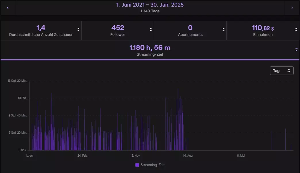This screenshot has height=173, width=300.
Task: Switch to the Abonnements panel
Action: (190, 30)
